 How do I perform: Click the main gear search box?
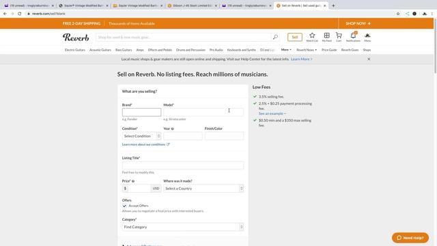click(x=184, y=37)
